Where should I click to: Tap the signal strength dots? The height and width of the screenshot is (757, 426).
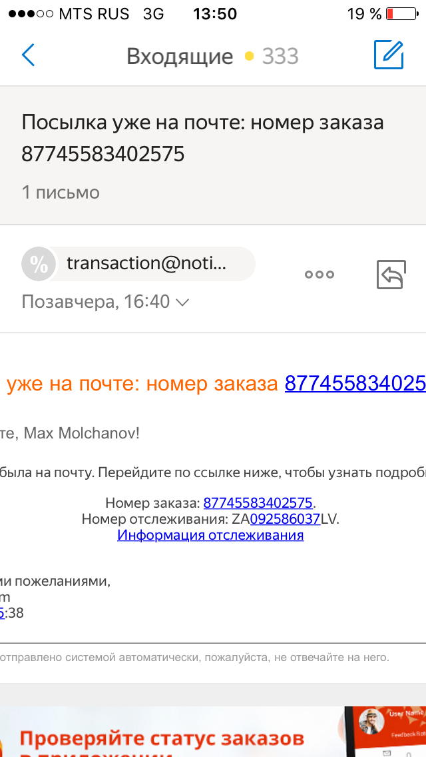point(31,14)
